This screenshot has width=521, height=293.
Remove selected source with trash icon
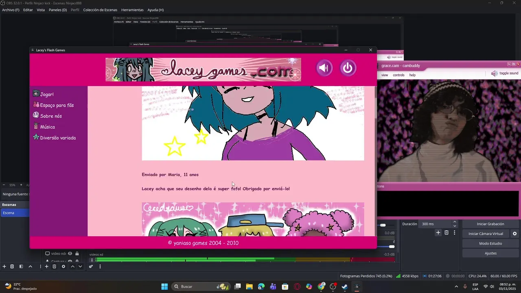click(x=54, y=267)
